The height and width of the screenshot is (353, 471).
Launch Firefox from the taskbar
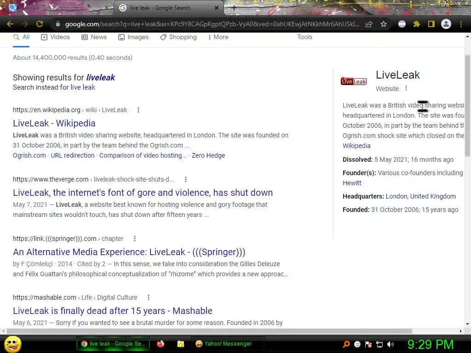click(x=161, y=344)
